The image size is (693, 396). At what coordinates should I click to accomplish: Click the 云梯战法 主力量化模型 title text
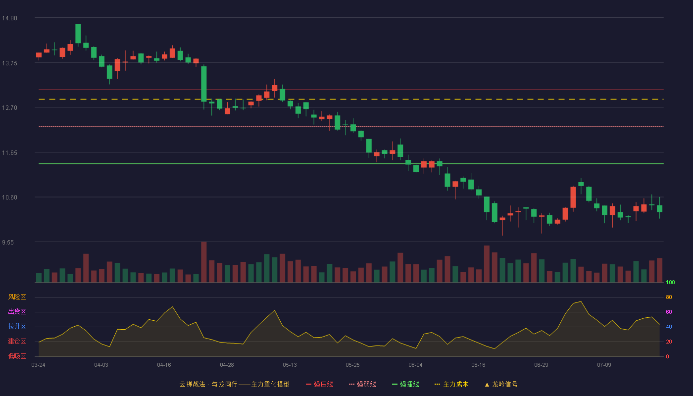[x=234, y=384]
